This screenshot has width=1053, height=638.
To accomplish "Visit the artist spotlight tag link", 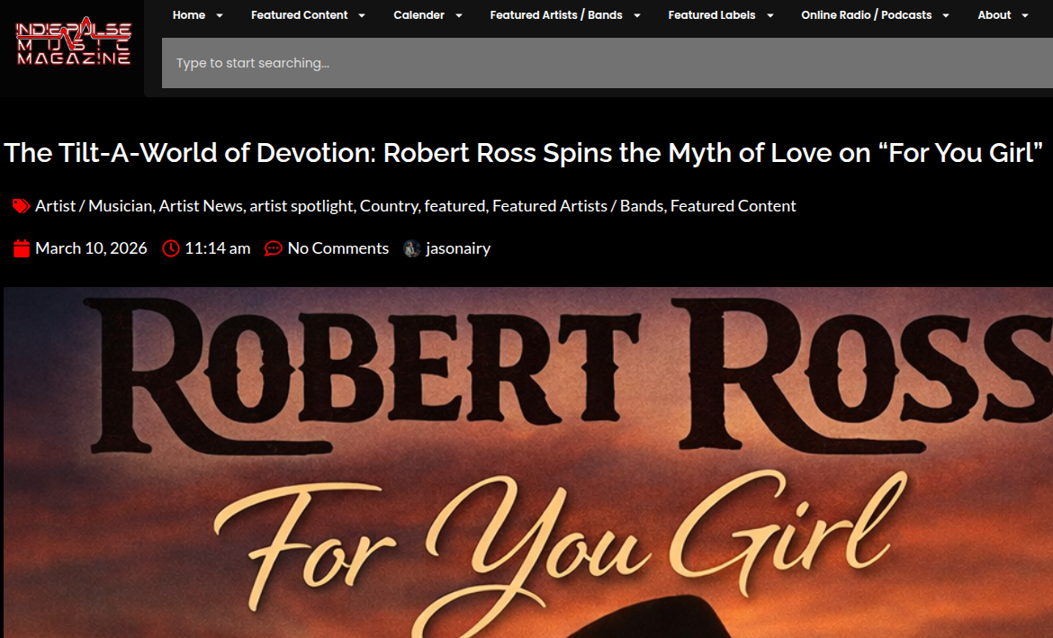I will pyautogui.click(x=301, y=206).
